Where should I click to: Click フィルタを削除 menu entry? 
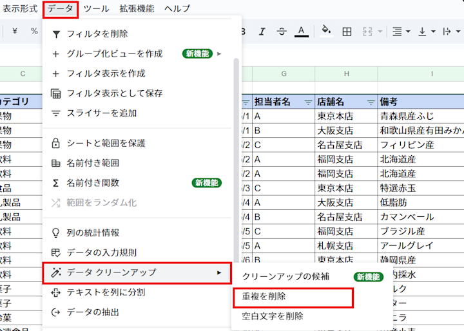[x=97, y=33]
